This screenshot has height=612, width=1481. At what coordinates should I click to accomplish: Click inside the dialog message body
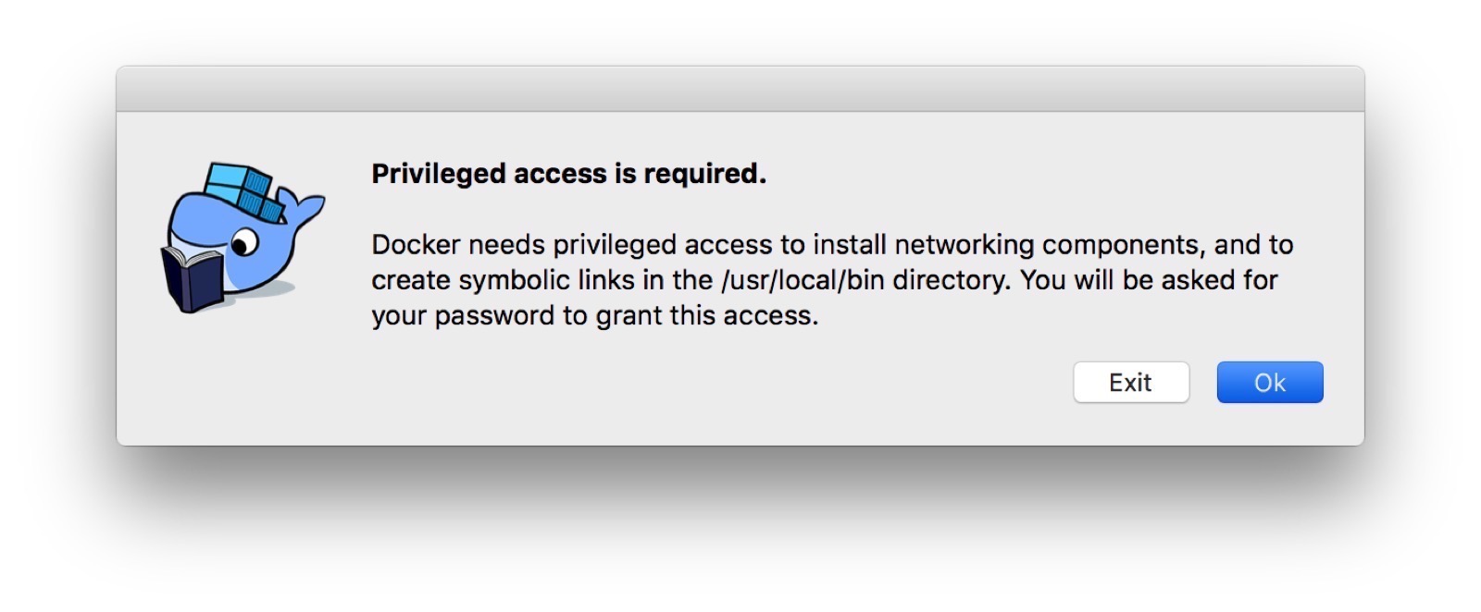(x=824, y=279)
